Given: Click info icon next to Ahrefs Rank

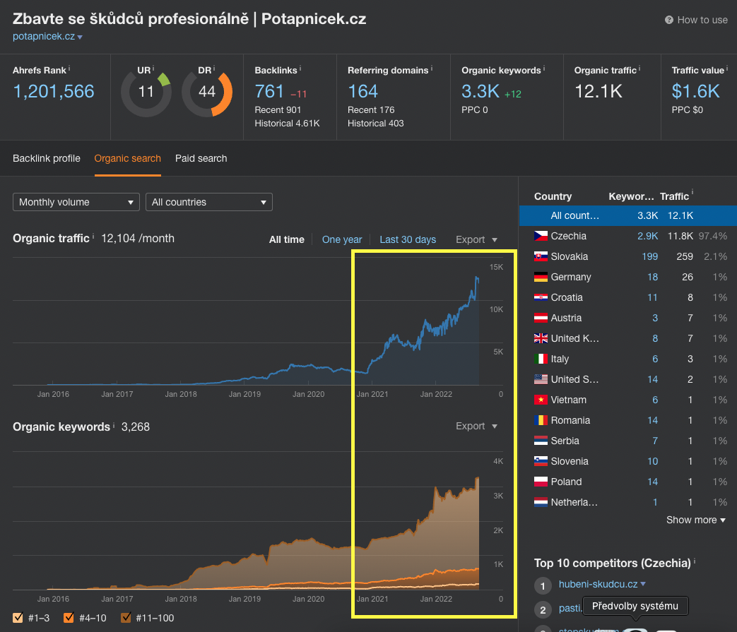Looking at the screenshot, I should coord(69,68).
